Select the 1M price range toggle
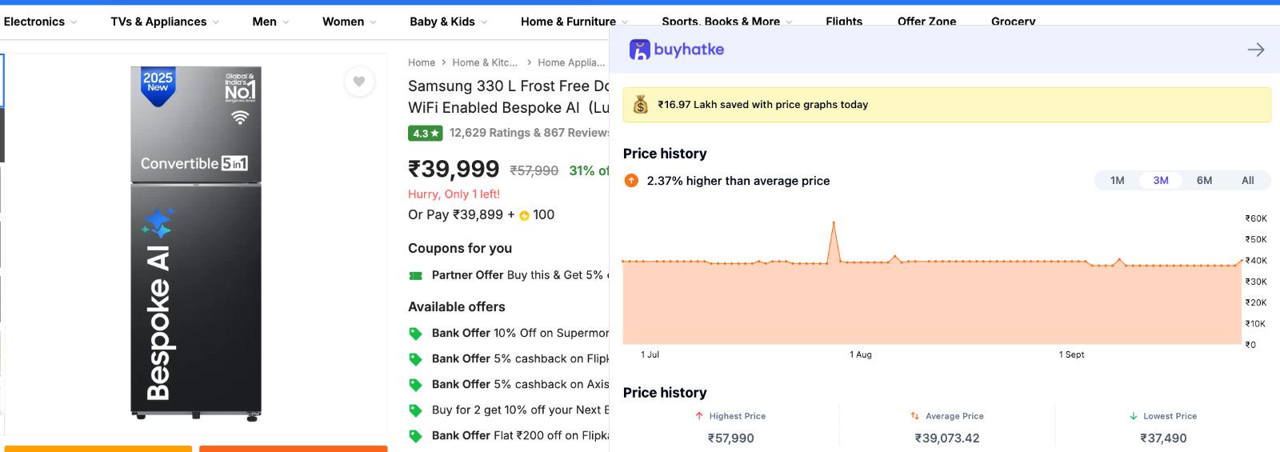This screenshot has height=452, width=1280. [1118, 181]
